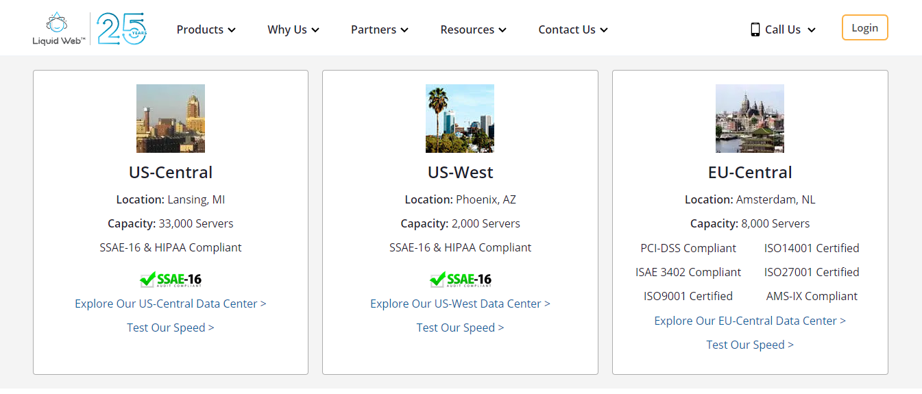Follow Explore Our US-Central Data Center link
This screenshot has height=394, width=922.
tap(171, 304)
